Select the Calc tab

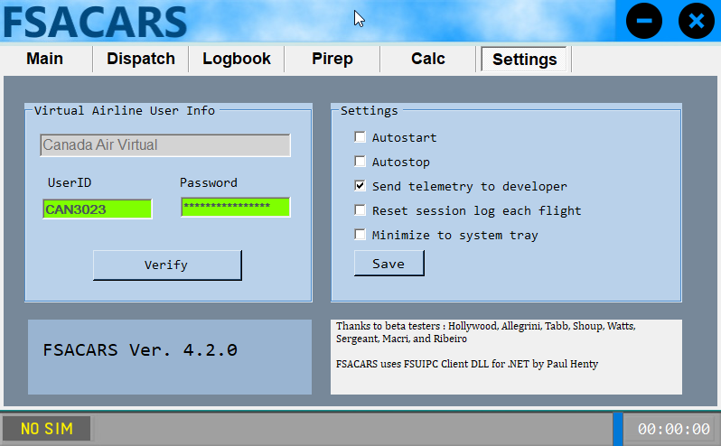(428, 59)
